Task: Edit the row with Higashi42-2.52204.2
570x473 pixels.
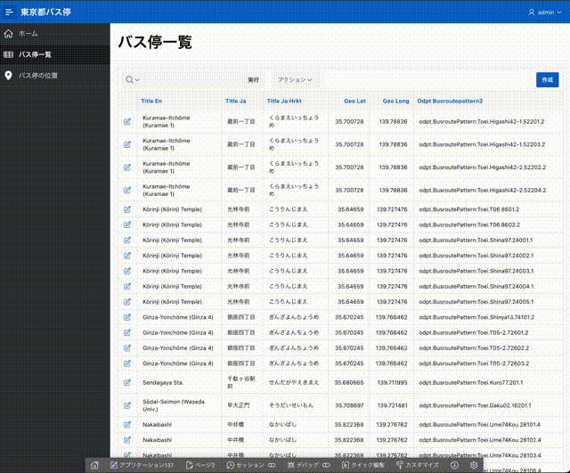Action: pos(127,190)
